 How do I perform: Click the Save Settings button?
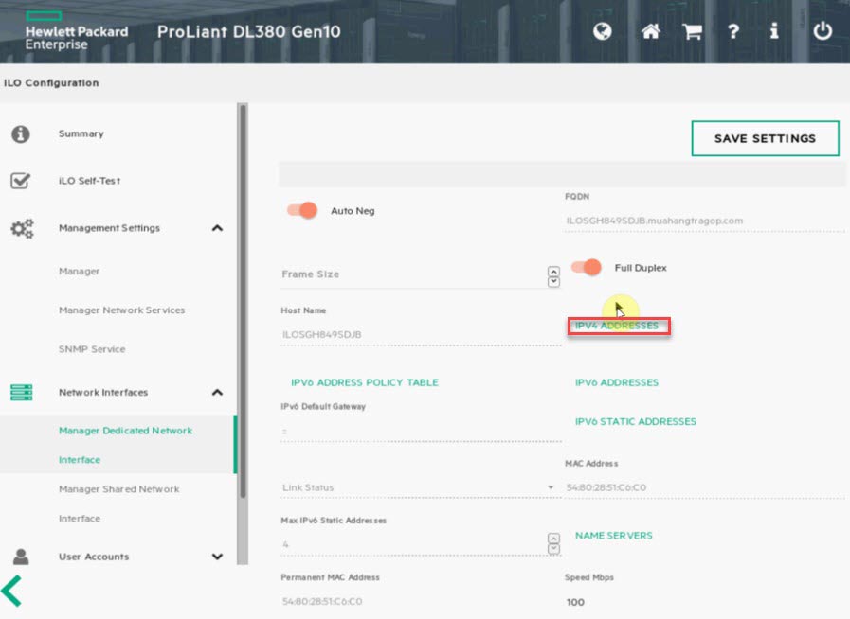(x=765, y=138)
